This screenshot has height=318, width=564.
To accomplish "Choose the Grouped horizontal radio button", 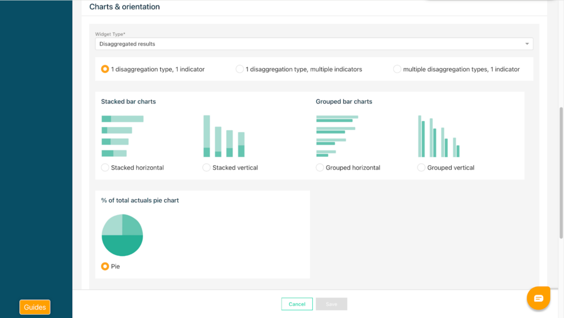I will pos(320,168).
